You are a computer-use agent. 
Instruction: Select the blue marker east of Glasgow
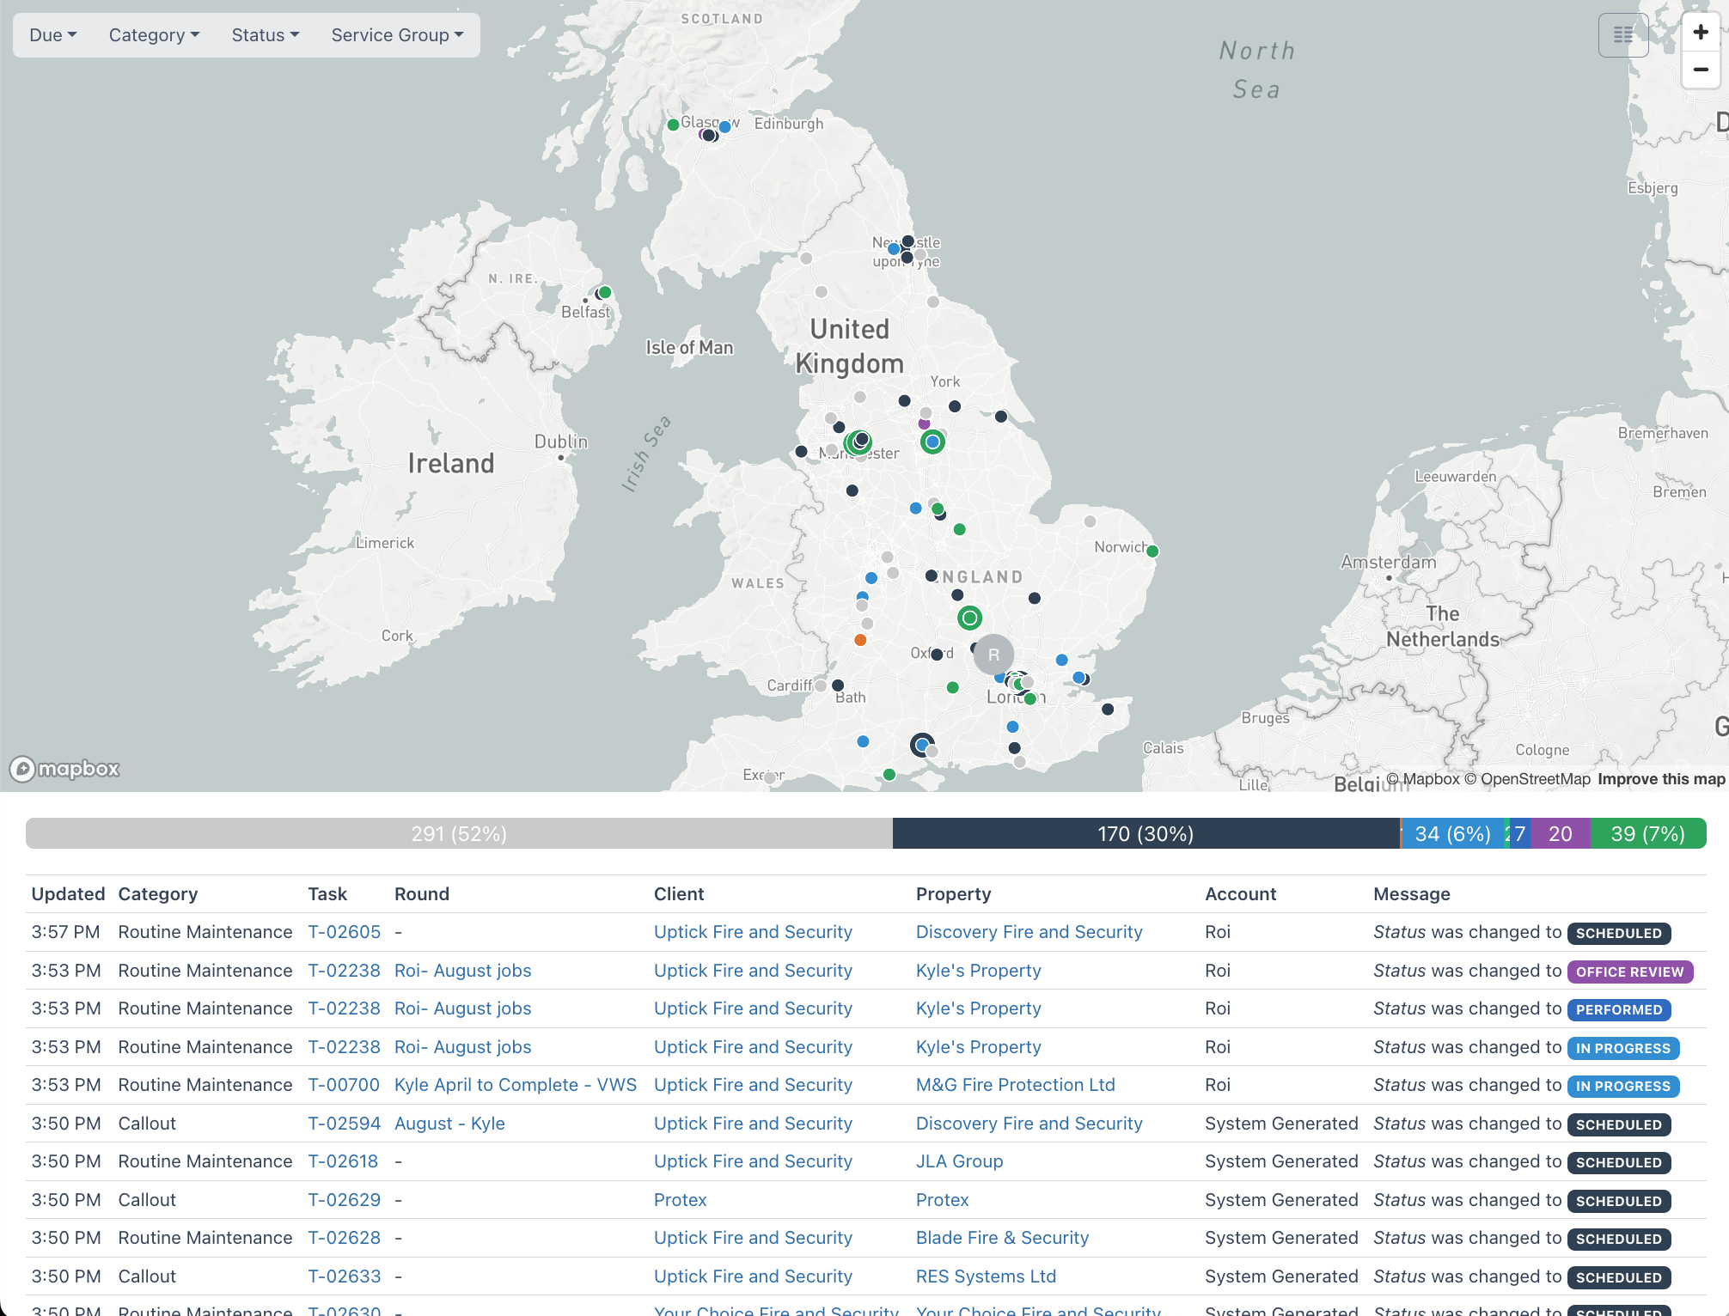[x=724, y=127]
